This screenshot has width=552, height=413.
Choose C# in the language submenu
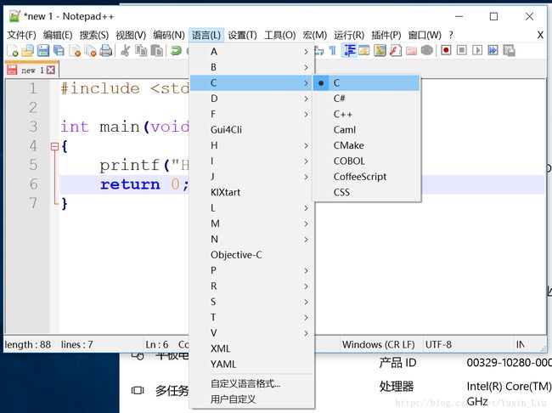367,99
